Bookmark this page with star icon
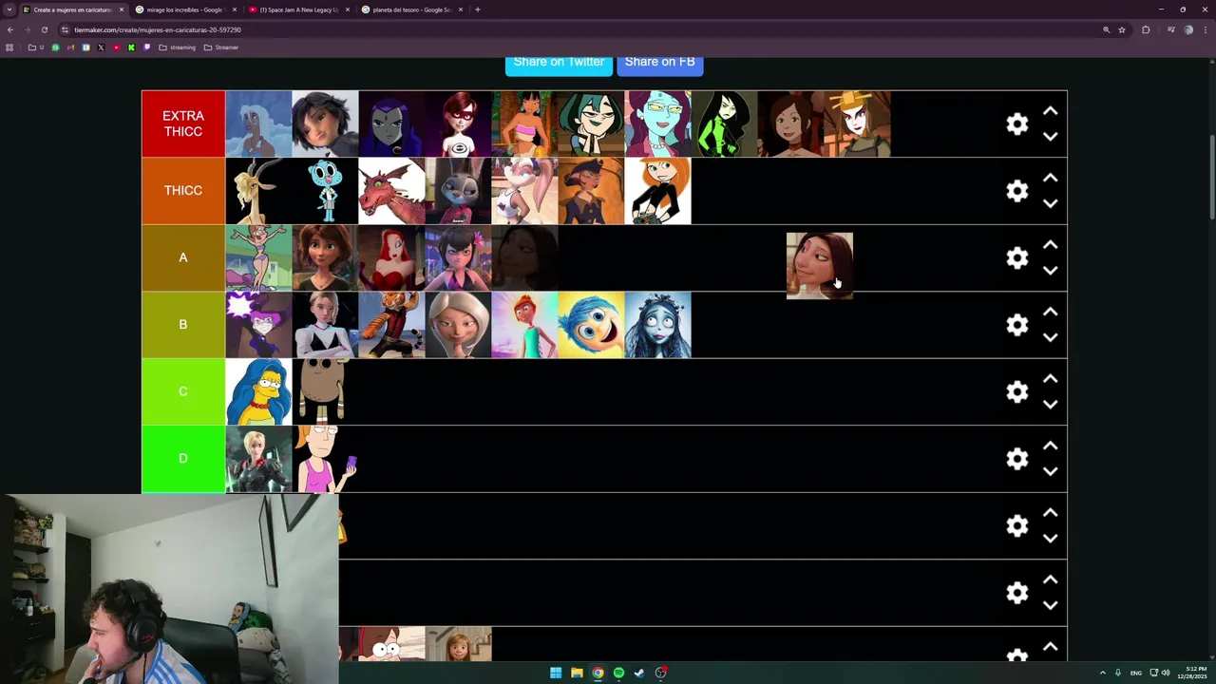Viewport: 1216px width, 684px height. point(1122,29)
